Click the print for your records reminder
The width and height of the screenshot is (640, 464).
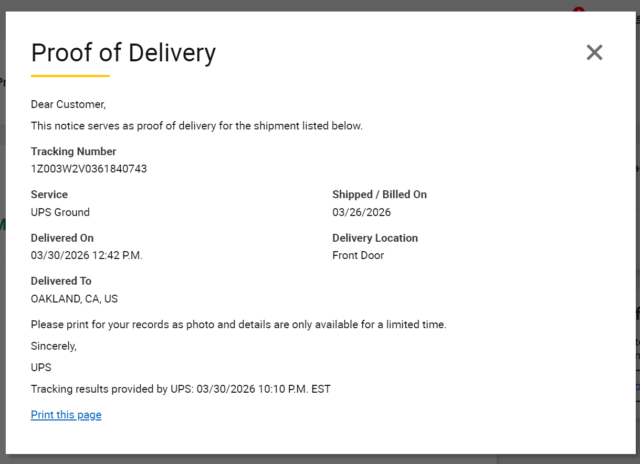(x=239, y=325)
